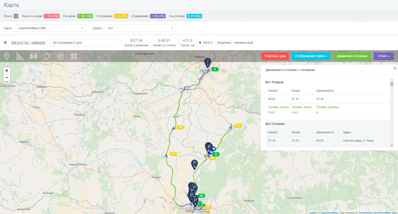Click parking marker number 20 on map
This screenshot has width=398, height=214.
209,148
